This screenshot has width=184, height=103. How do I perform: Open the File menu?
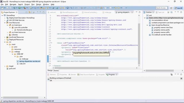[x=2, y=5]
